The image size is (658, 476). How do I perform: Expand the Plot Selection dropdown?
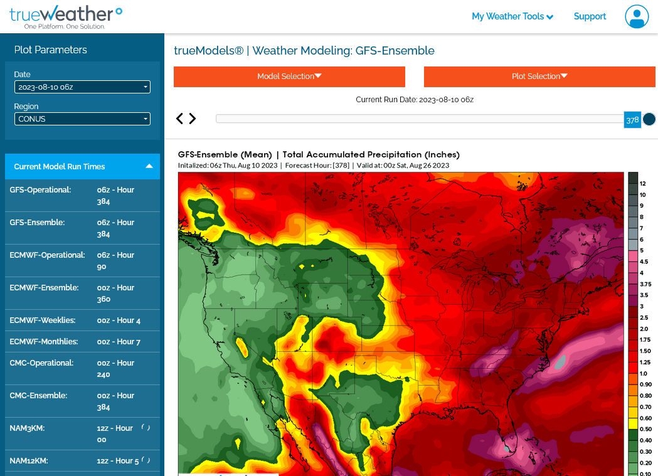[539, 77]
